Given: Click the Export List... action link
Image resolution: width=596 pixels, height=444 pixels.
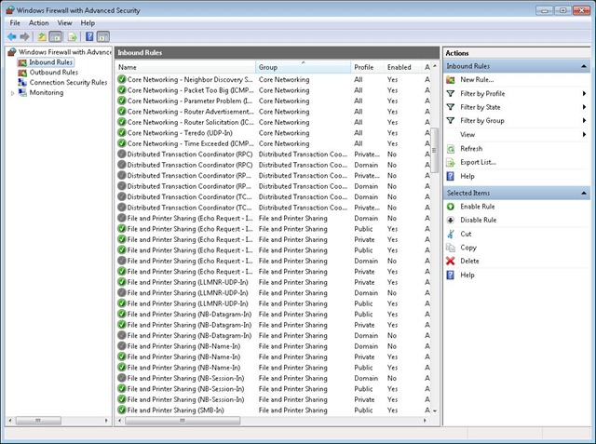Looking at the screenshot, I should tap(478, 162).
